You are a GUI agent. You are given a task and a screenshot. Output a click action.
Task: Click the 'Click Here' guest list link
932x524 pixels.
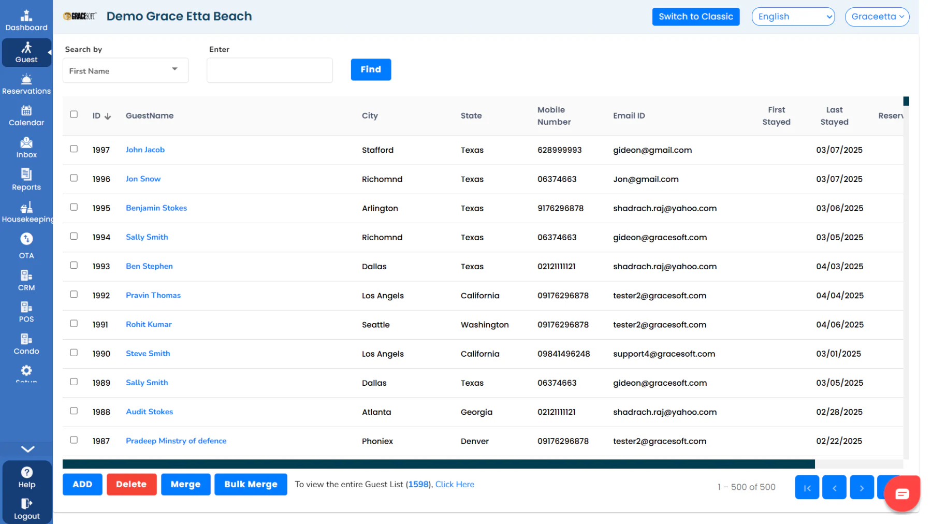(455, 485)
